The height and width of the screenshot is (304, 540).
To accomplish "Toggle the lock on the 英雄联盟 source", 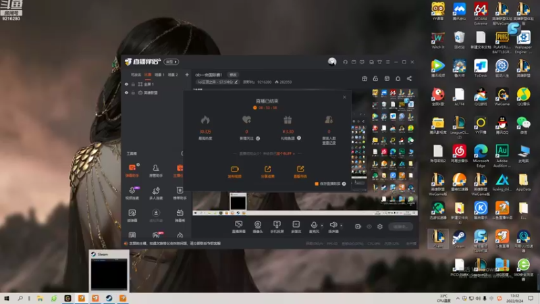I will (133, 93).
